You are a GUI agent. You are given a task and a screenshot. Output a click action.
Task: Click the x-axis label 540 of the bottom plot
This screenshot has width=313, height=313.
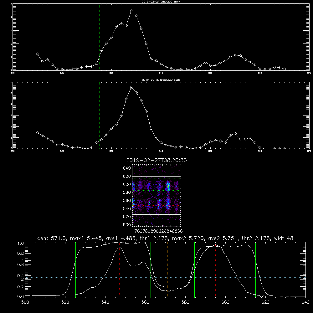[105, 302]
